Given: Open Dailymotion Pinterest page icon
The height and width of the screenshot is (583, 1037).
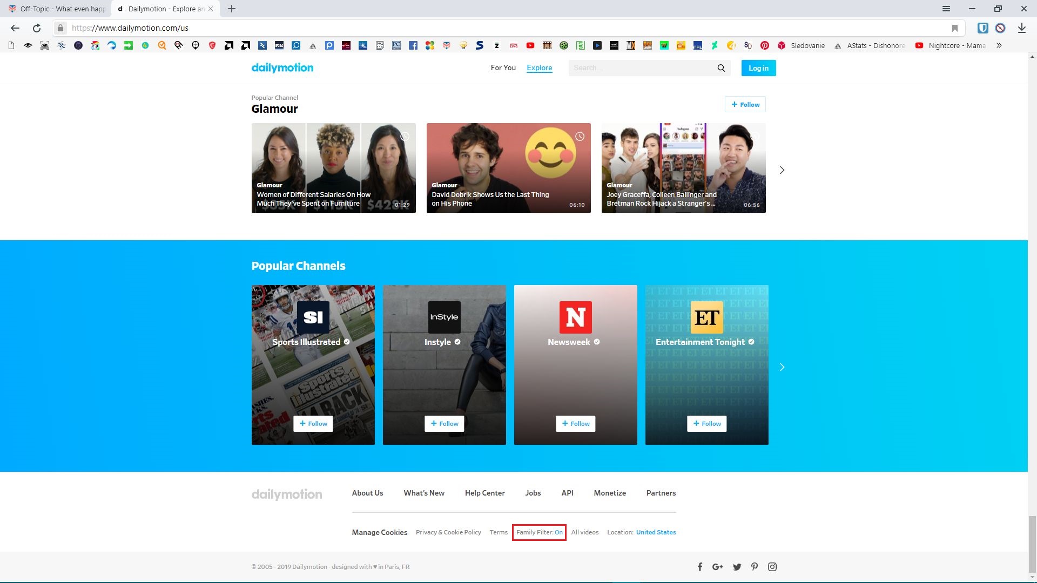Looking at the screenshot, I should [x=755, y=567].
